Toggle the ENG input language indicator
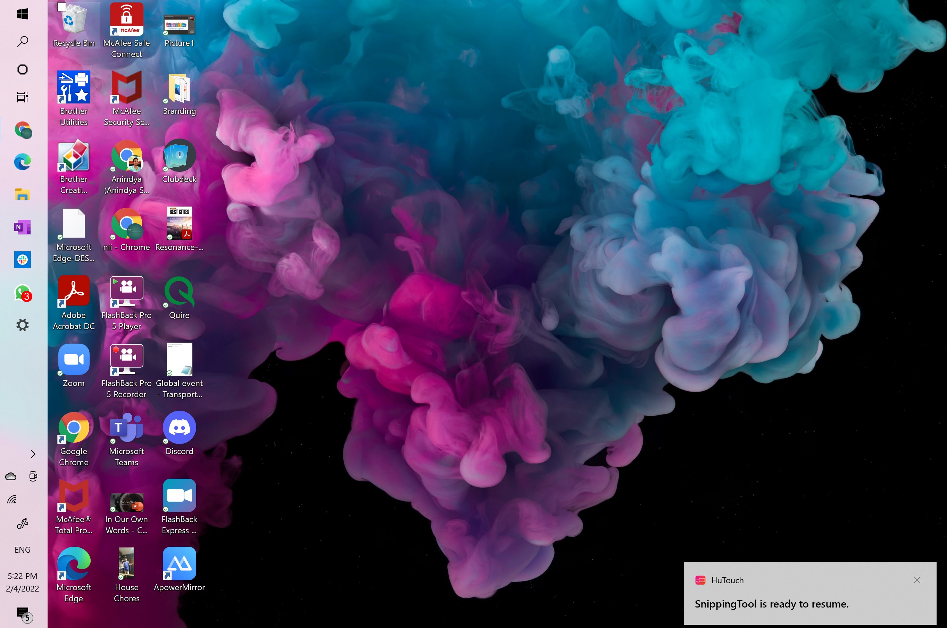Viewport: 947px width, 628px height. click(x=23, y=550)
